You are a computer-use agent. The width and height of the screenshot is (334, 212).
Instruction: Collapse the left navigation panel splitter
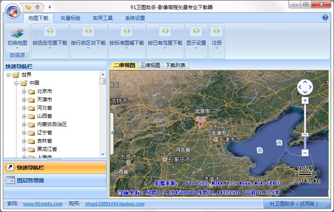111,133
